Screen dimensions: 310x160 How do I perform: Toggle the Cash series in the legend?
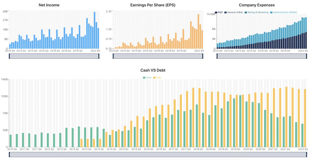coord(147,78)
